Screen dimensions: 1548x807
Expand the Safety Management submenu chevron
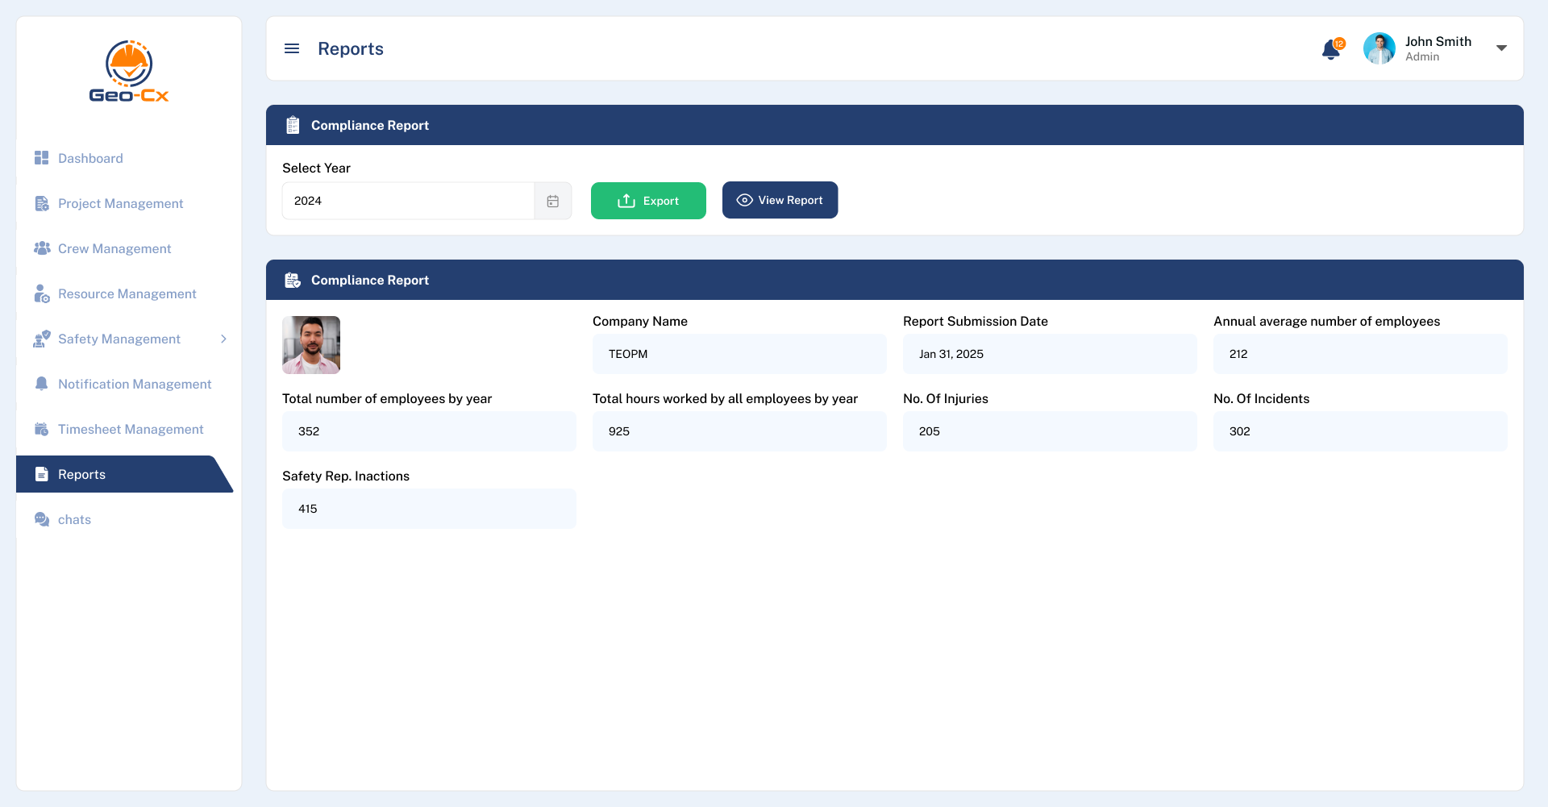click(223, 339)
